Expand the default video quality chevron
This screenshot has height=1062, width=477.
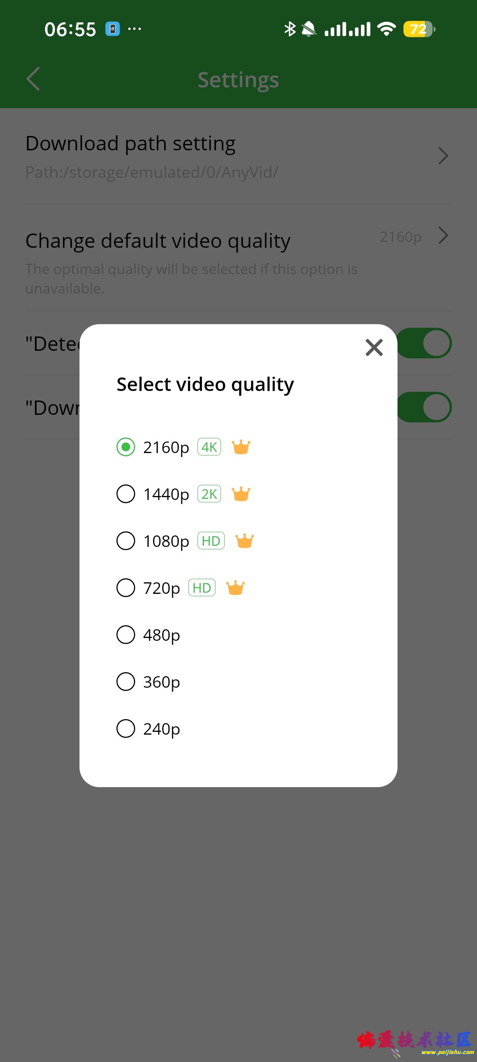coord(443,236)
